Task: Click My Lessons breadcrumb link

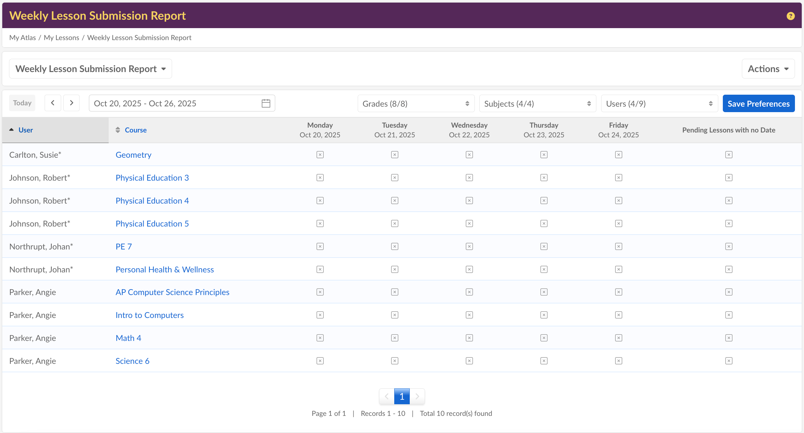Action: [61, 37]
